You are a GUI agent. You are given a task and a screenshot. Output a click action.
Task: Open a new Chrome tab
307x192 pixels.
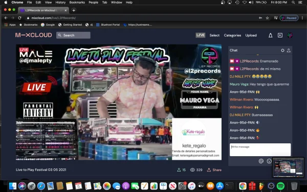tap(74, 10)
